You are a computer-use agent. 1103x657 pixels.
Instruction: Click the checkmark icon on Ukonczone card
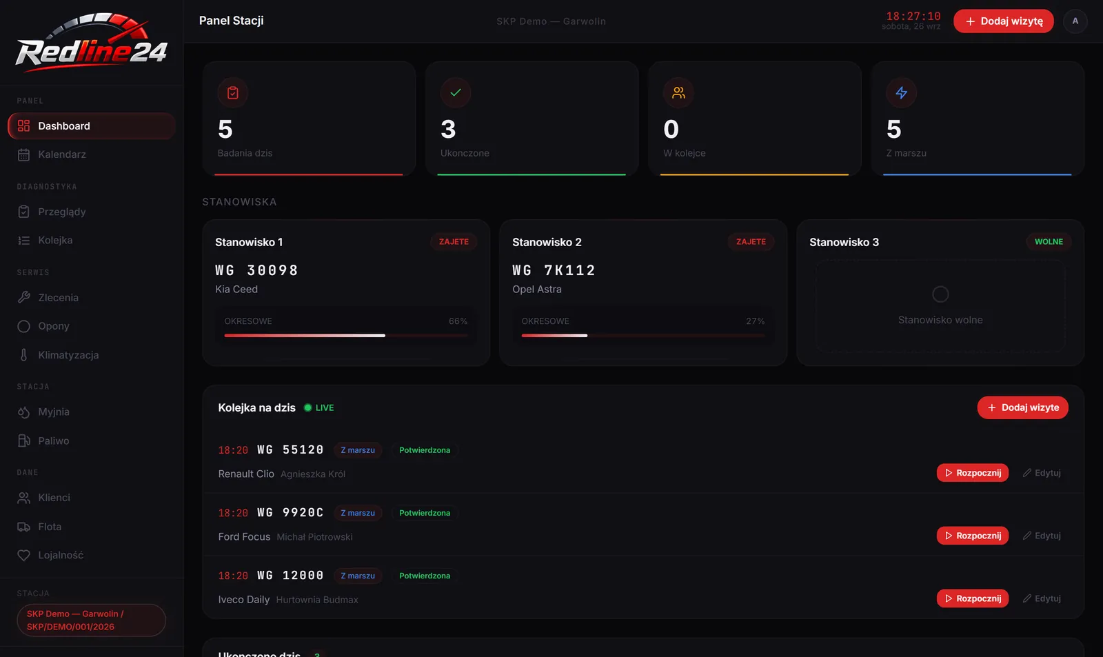click(x=456, y=93)
